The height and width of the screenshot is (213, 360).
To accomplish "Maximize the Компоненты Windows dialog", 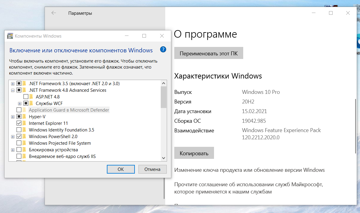I will [144, 36].
